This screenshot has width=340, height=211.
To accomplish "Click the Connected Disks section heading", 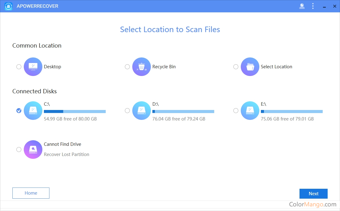I will tap(35, 91).
